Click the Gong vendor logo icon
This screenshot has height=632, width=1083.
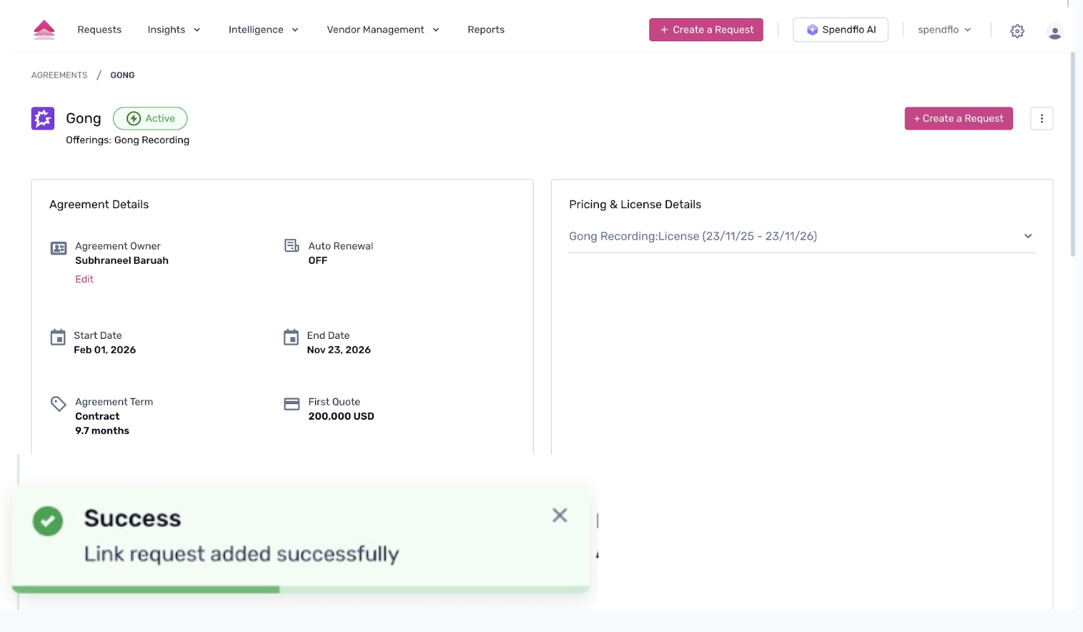43,119
